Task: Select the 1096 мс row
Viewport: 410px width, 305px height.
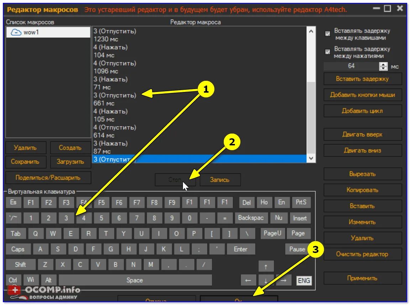Action: tap(200, 71)
